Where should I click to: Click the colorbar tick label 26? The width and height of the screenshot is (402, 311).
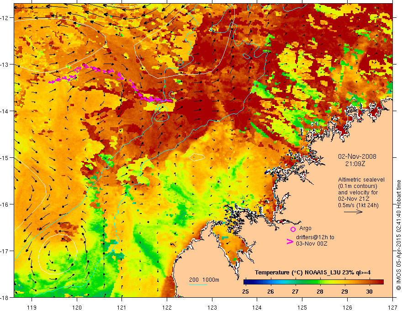point(270,292)
